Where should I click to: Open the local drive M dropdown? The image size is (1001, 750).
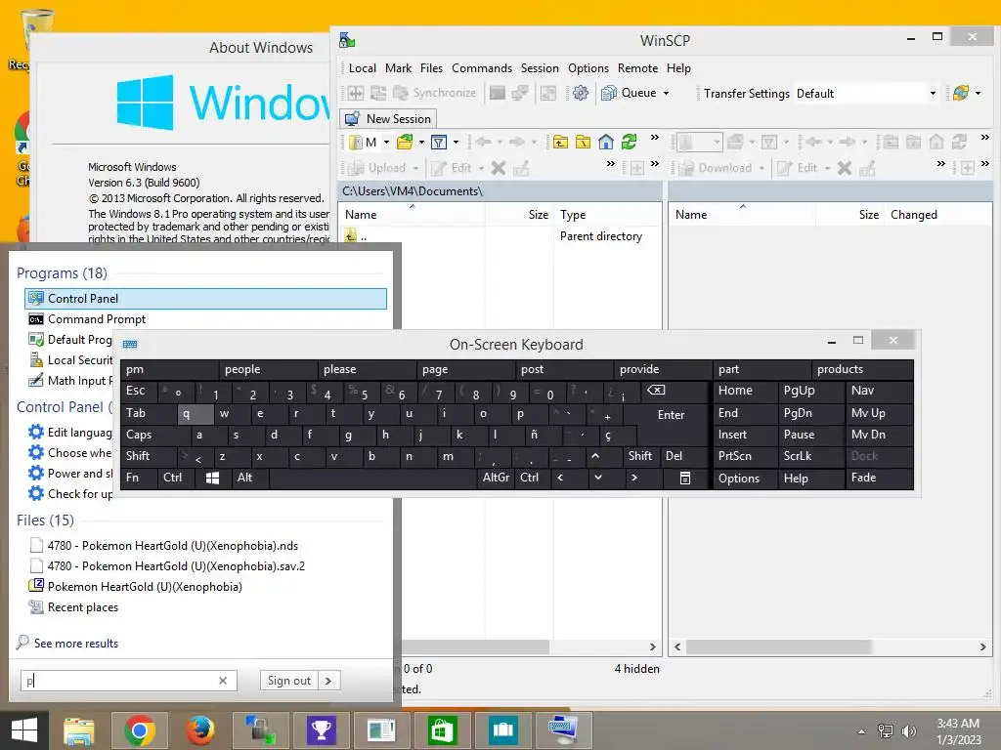[386, 142]
